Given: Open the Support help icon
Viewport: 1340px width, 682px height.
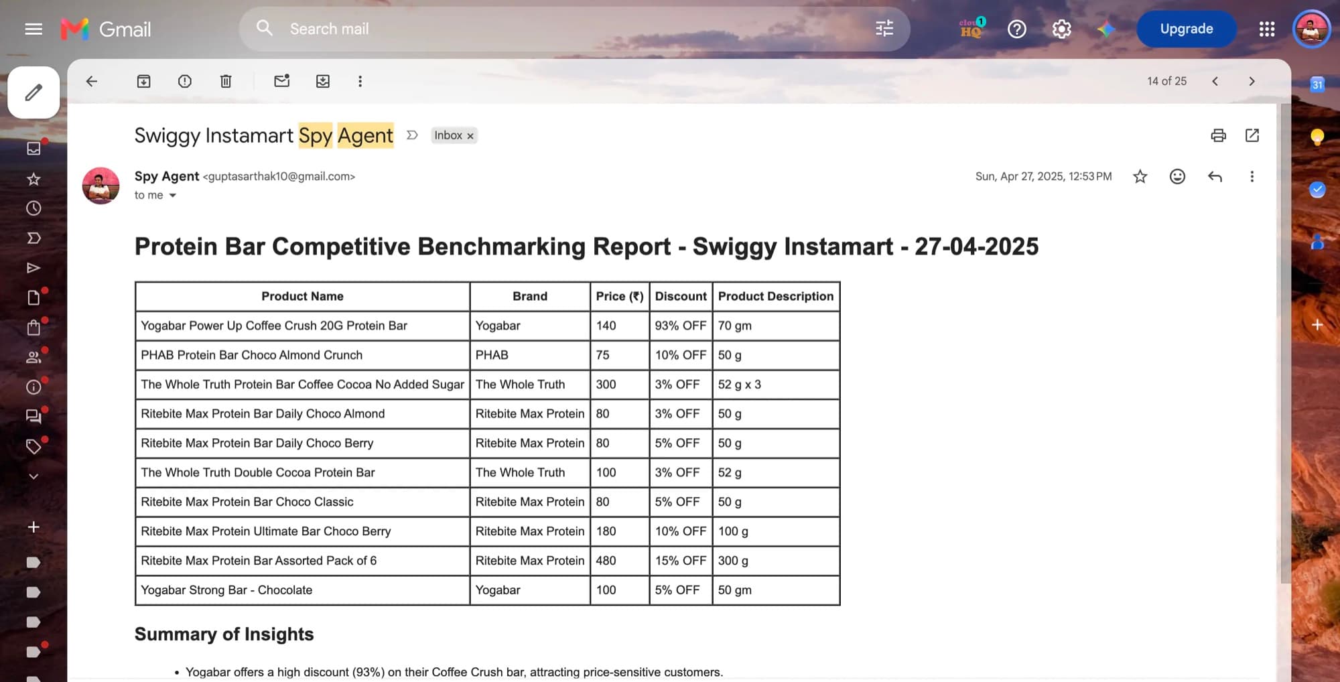Looking at the screenshot, I should click(x=1016, y=29).
